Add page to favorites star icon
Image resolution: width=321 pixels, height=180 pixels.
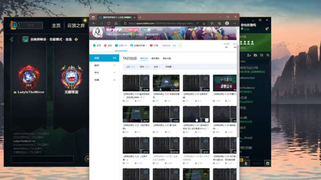pos(203,23)
